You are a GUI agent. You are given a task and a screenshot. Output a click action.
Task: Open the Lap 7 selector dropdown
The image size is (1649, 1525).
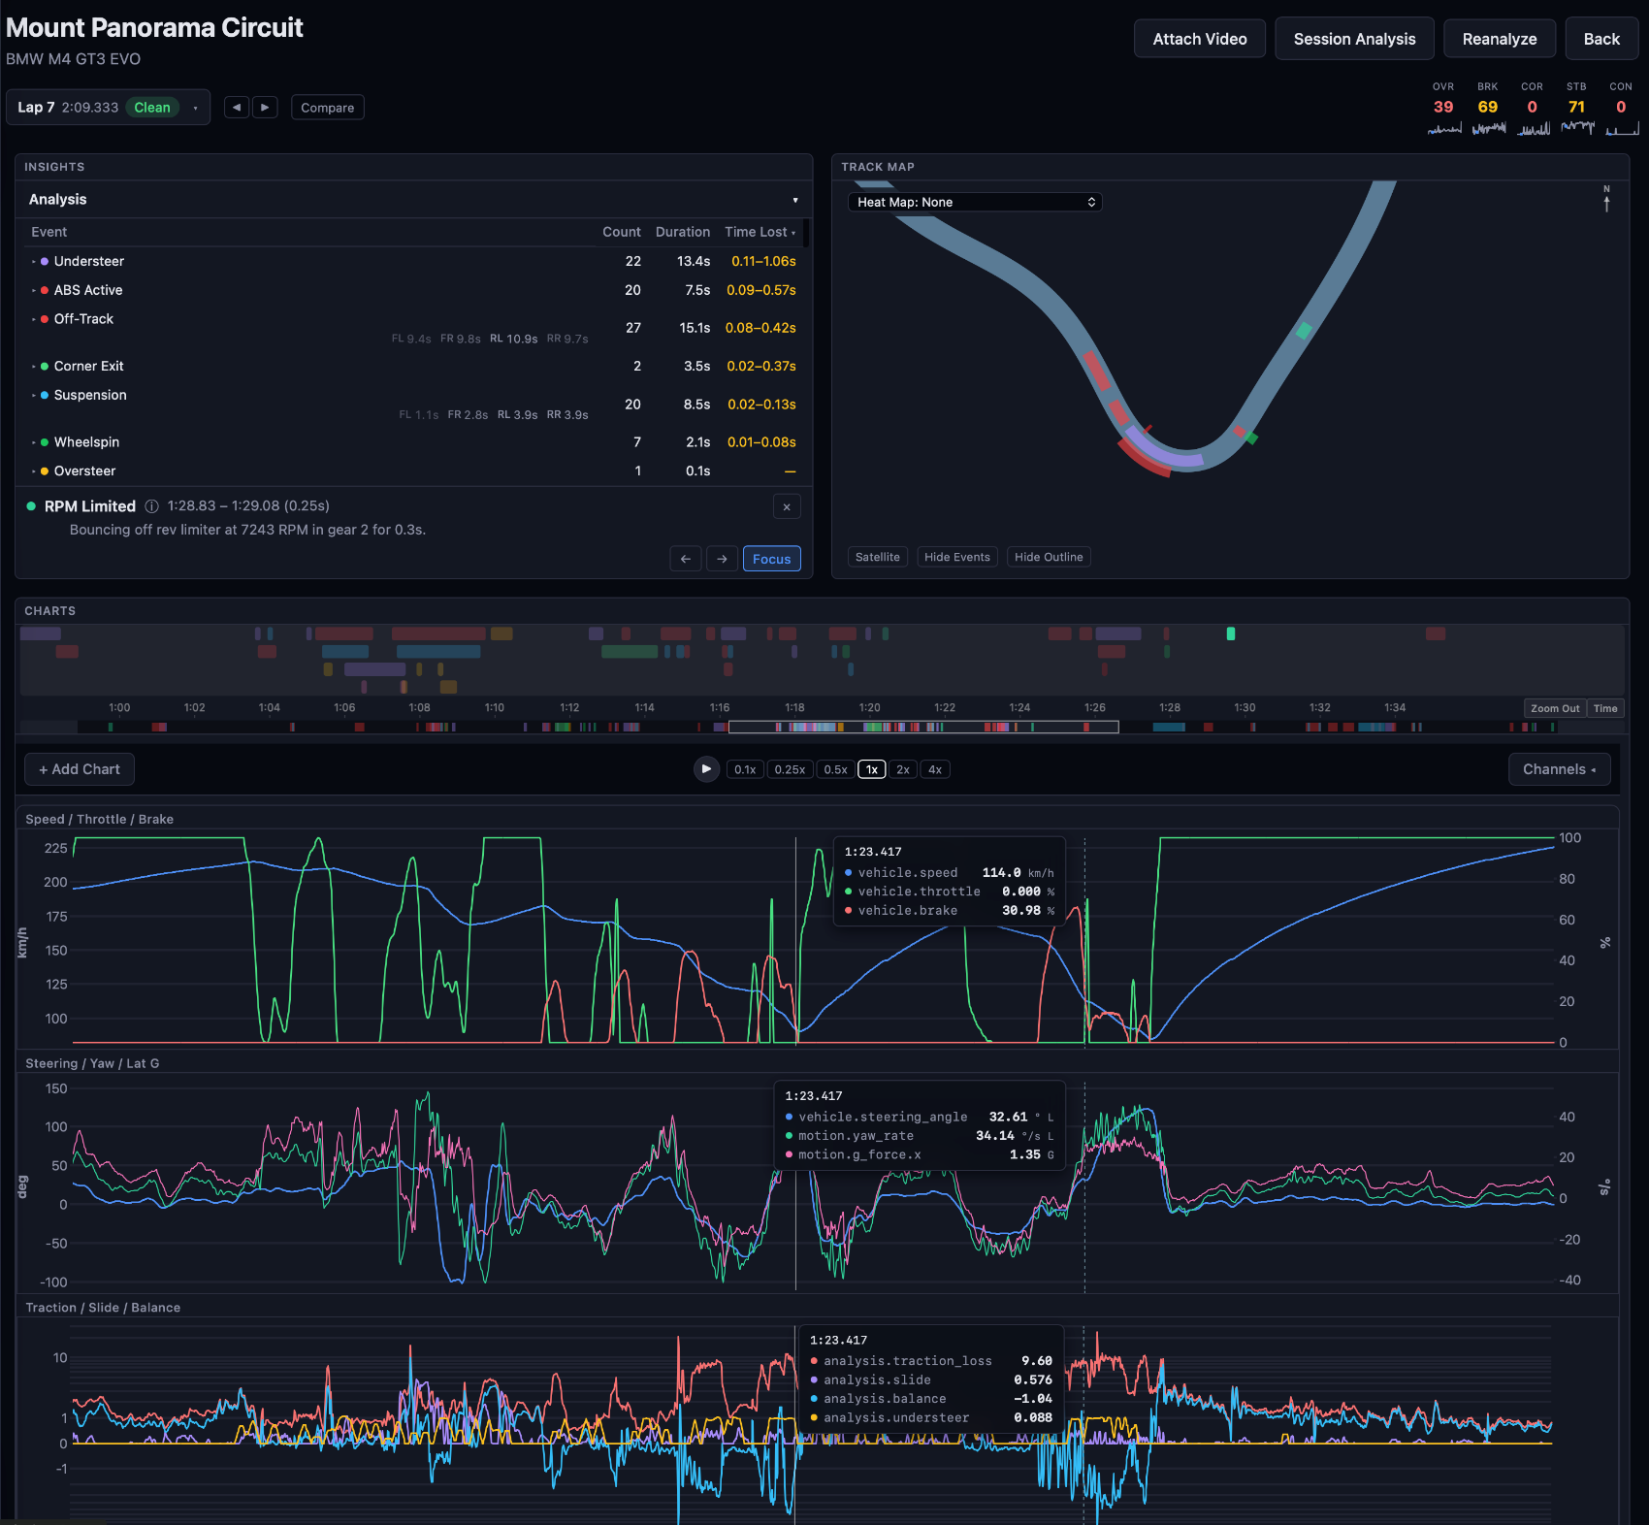click(108, 108)
